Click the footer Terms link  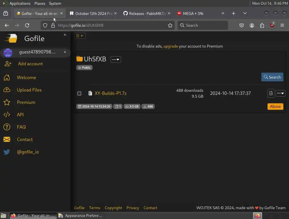[95, 208]
